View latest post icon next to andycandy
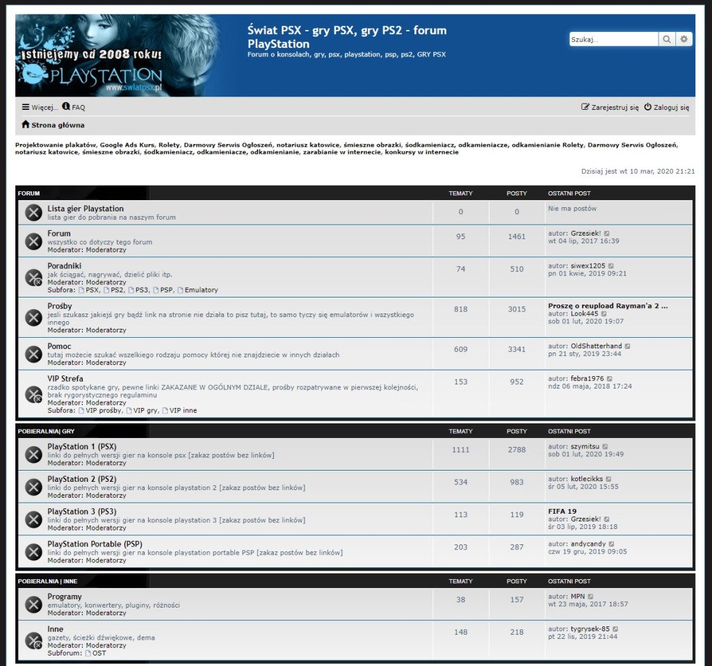 tap(612, 544)
